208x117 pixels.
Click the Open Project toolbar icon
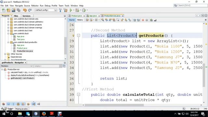coord(13,10)
